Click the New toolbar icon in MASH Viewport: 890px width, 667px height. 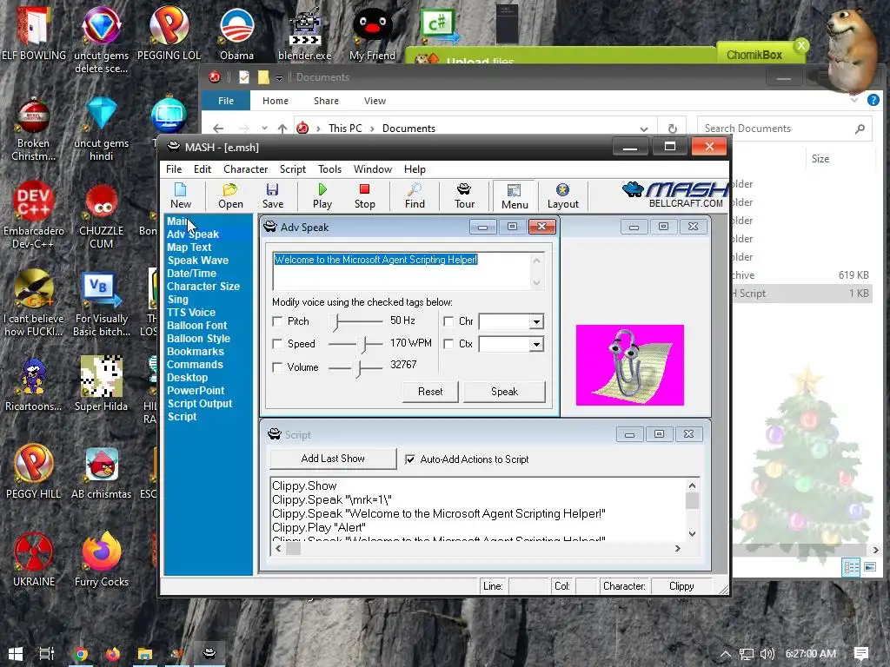click(x=181, y=195)
